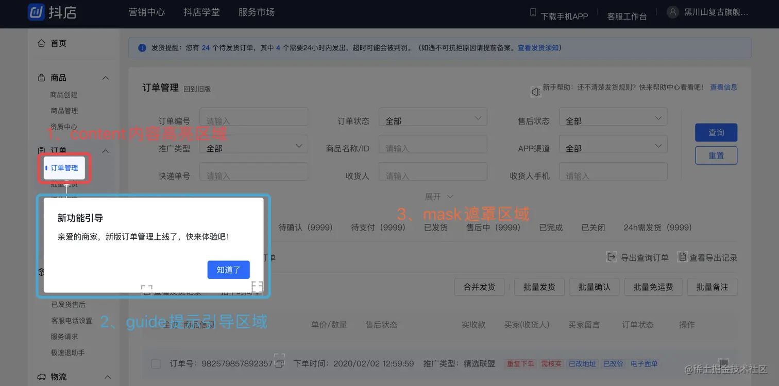The height and width of the screenshot is (386, 779).
Task: Click the 实收款 column header
Action: click(473, 325)
